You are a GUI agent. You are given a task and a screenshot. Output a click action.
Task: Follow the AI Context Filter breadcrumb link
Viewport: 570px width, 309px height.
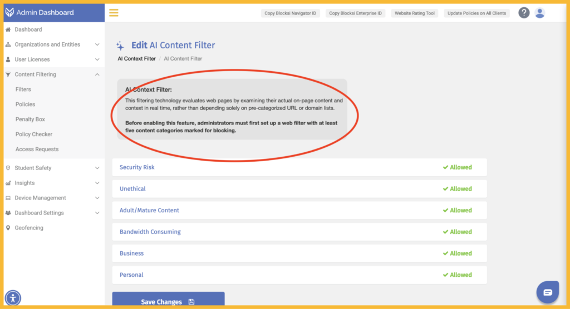(137, 58)
